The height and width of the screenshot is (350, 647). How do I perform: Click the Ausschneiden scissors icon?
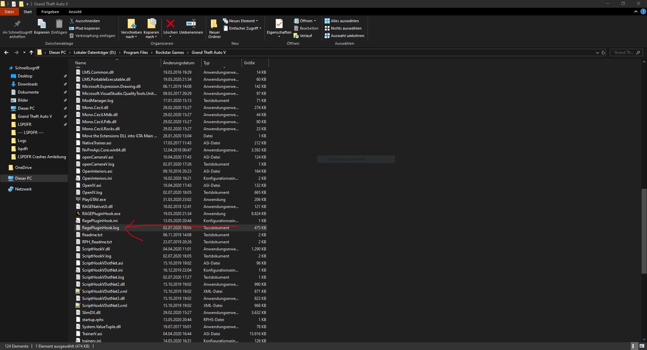(x=72, y=21)
